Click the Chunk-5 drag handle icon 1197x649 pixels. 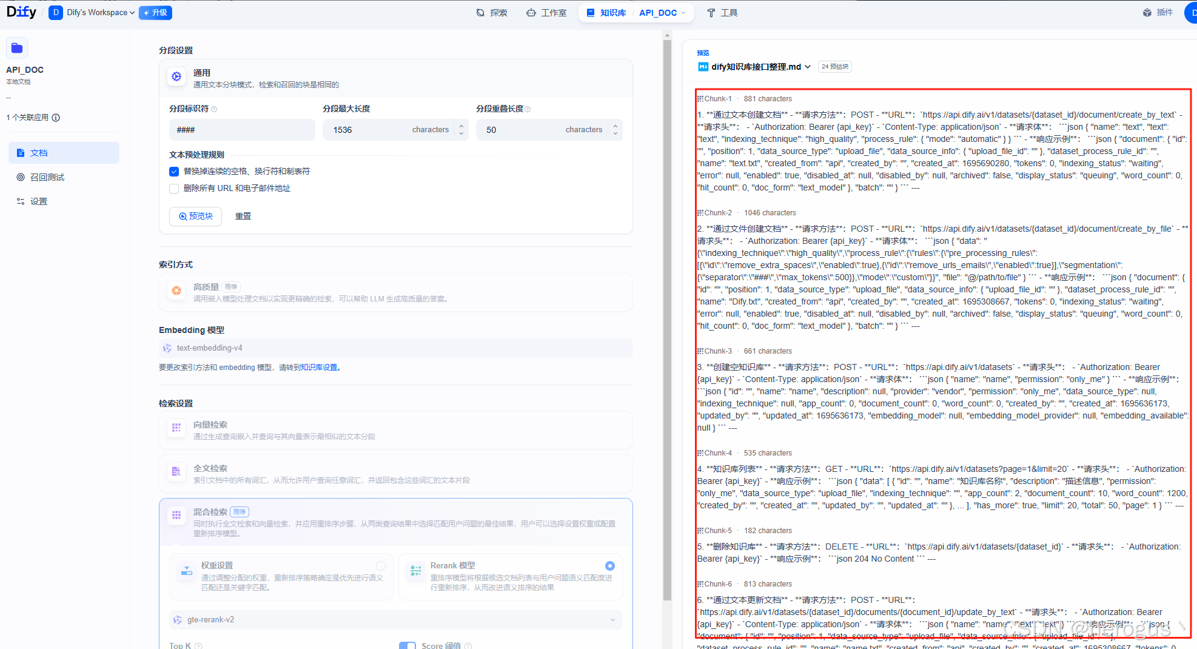pos(700,531)
